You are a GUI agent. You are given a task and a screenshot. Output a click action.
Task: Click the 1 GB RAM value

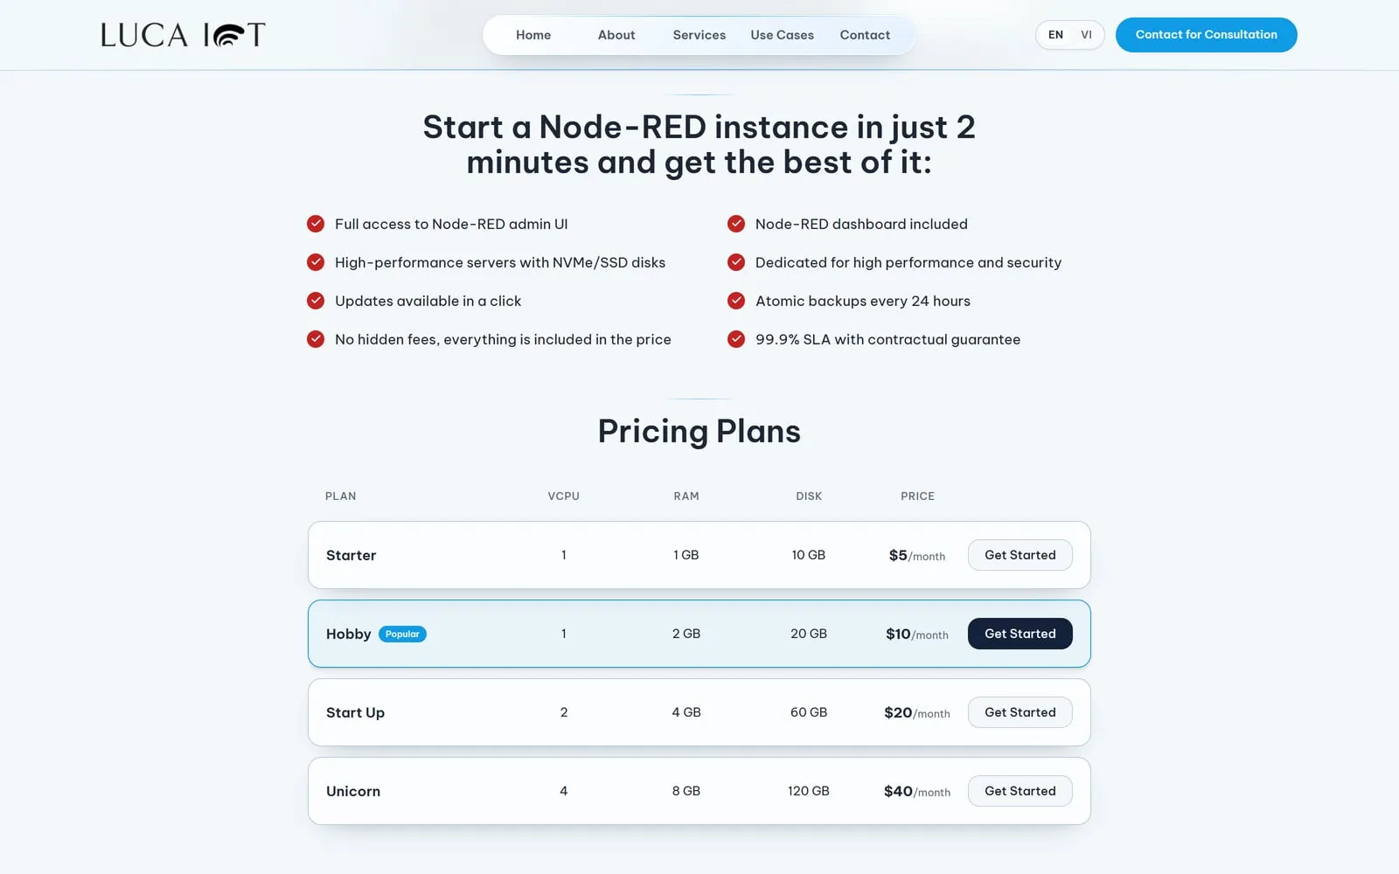click(x=686, y=555)
